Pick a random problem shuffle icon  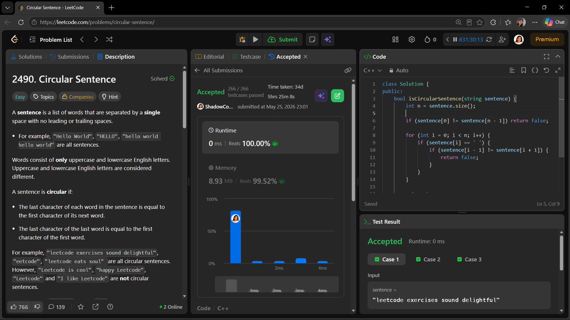tap(109, 39)
